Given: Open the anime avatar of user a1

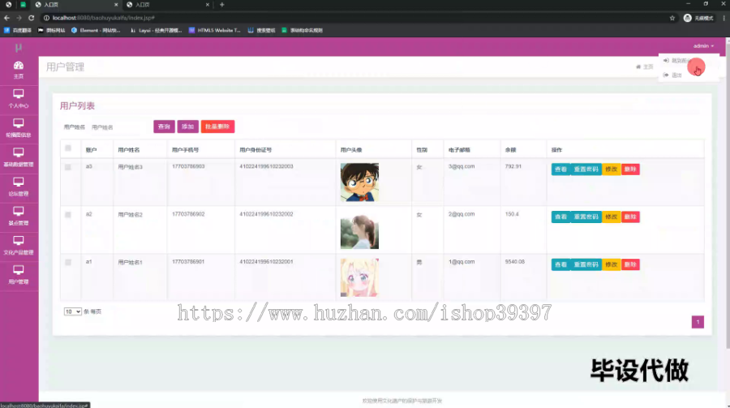Looking at the screenshot, I should click(359, 277).
